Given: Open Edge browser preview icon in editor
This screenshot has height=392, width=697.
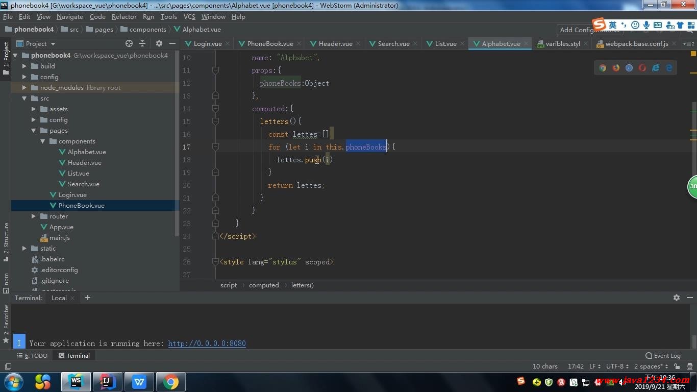Looking at the screenshot, I should pyautogui.click(x=669, y=68).
